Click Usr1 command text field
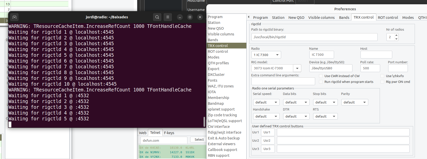 [x=343, y=132]
